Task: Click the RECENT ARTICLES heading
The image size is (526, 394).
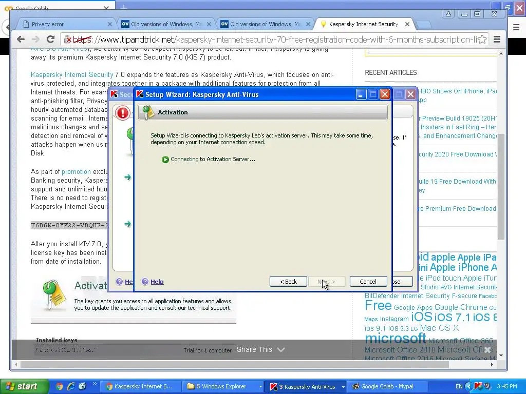Action: 391,72
